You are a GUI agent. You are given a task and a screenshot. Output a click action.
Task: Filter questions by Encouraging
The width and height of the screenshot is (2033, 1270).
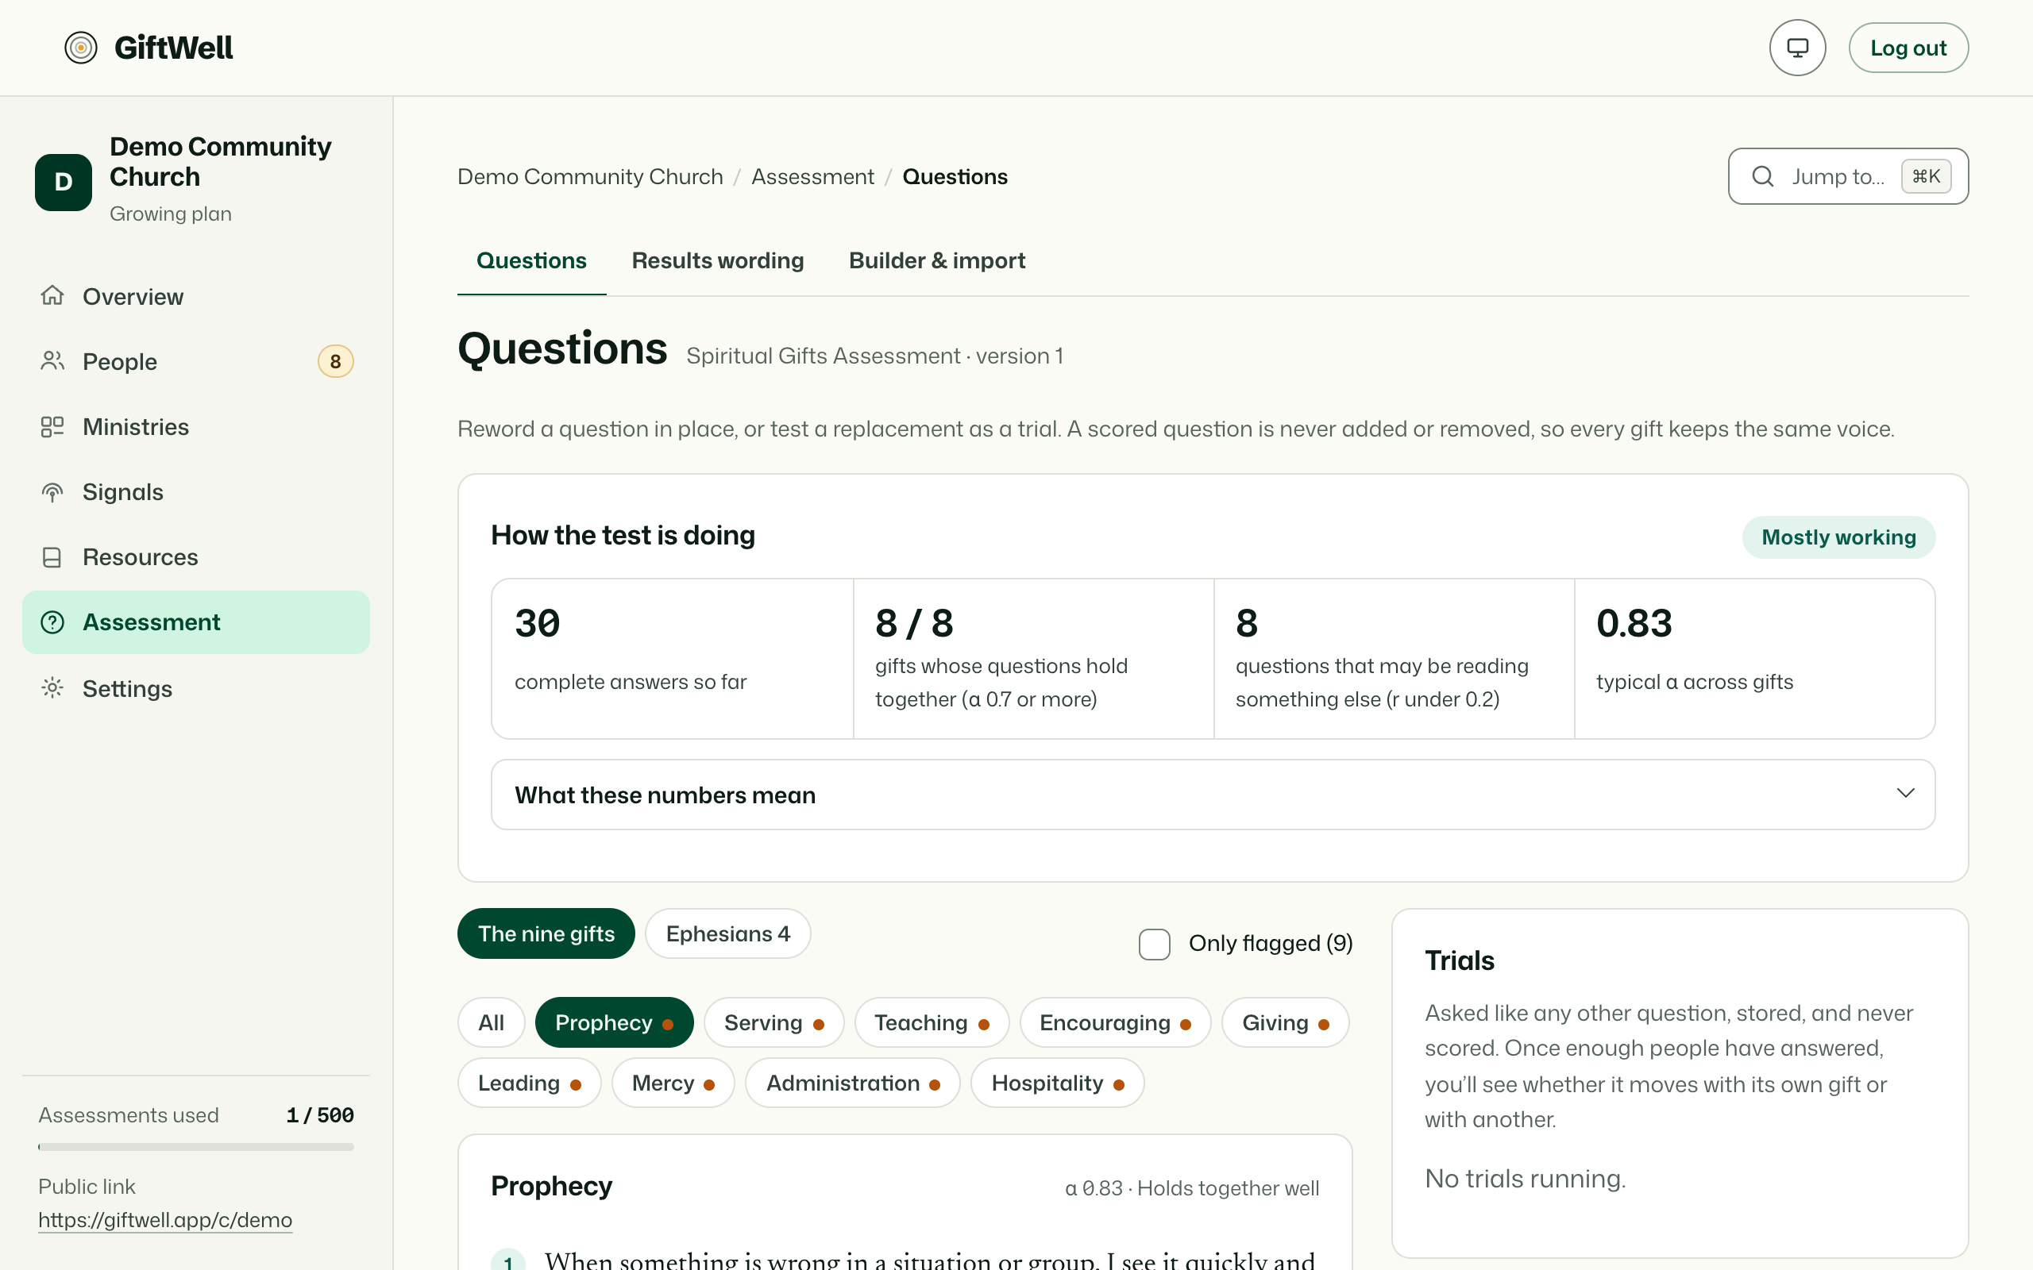(x=1115, y=1022)
